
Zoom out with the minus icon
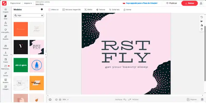tap(56, 100)
